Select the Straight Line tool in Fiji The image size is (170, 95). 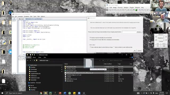[118, 10]
